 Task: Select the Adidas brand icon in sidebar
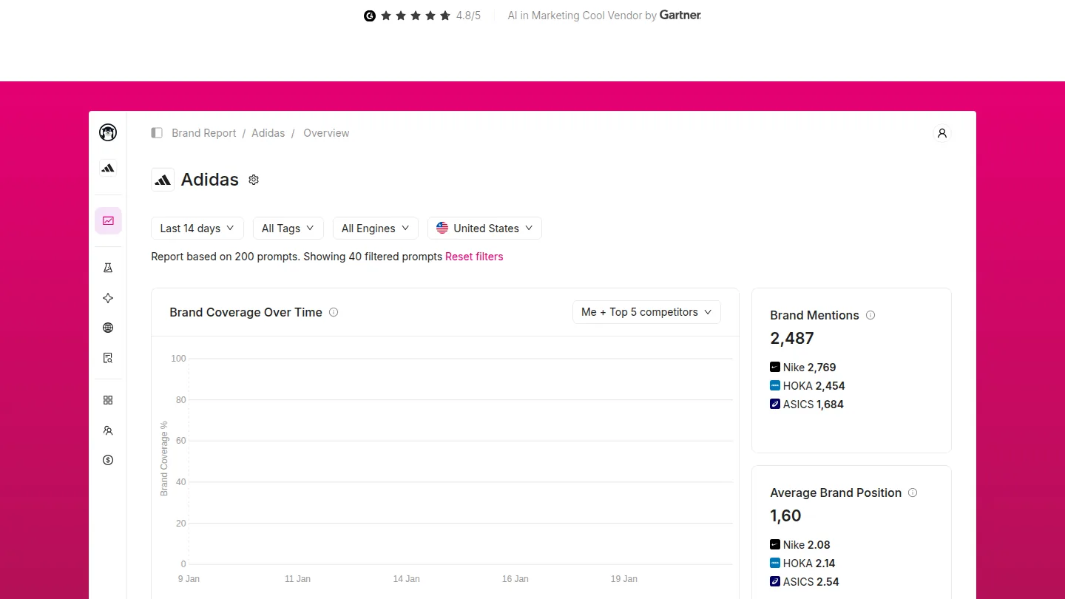pyautogui.click(x=108, y=169)
